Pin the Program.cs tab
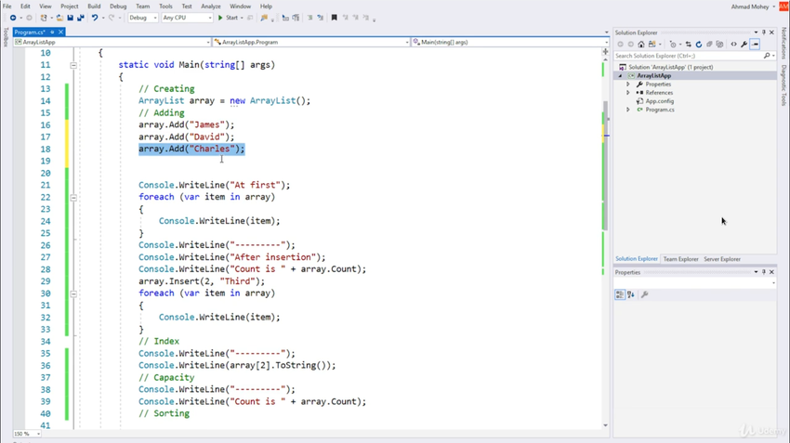The width and height of the screenshot is (790, 443). [x=52, y=33]
